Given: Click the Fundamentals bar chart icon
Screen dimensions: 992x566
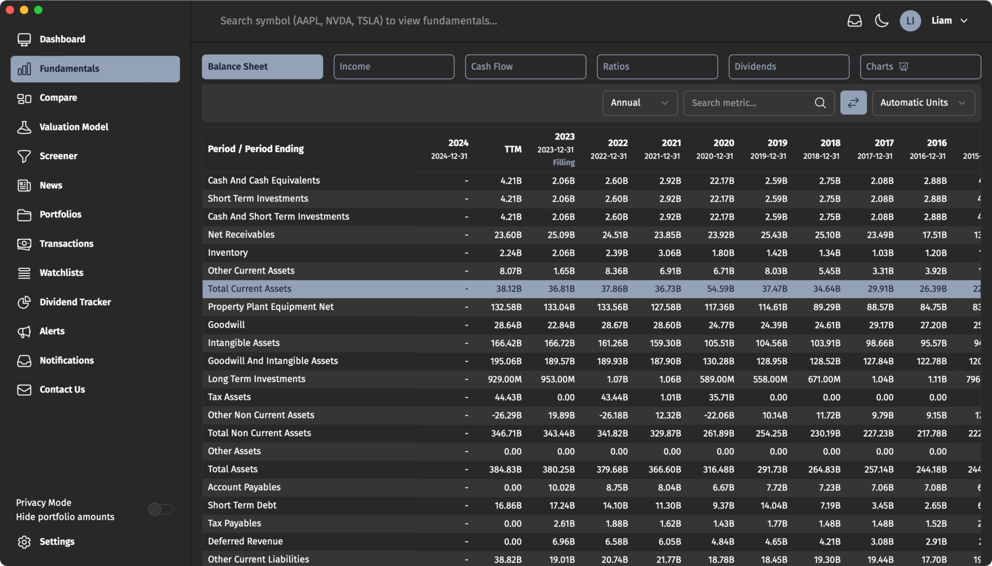Looking at the screenshot, I should [24, 69].
